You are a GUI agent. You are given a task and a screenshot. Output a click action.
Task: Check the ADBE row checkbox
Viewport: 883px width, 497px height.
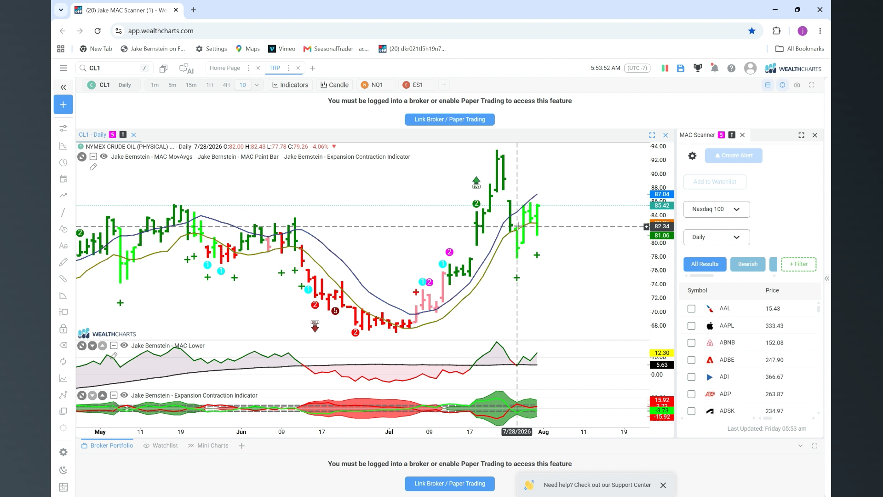691,360
